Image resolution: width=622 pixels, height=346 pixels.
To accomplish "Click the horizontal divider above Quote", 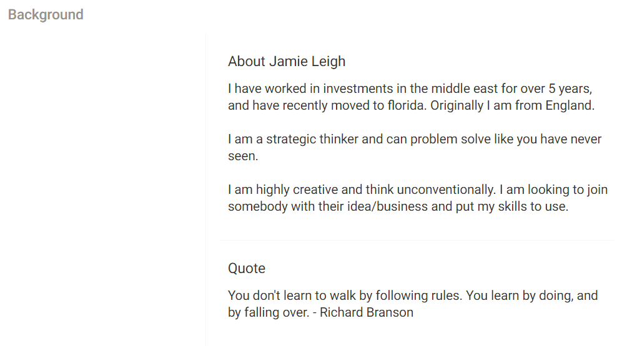I will 416,240.
